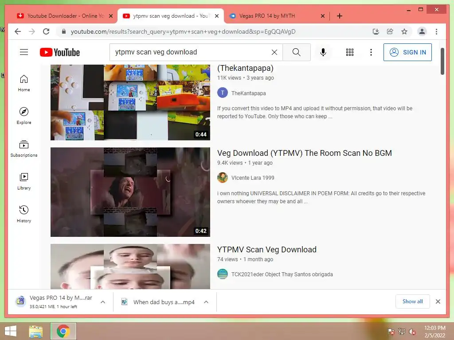View site info via the lock icon
The image size is (454, 340).
coord(64,31)
